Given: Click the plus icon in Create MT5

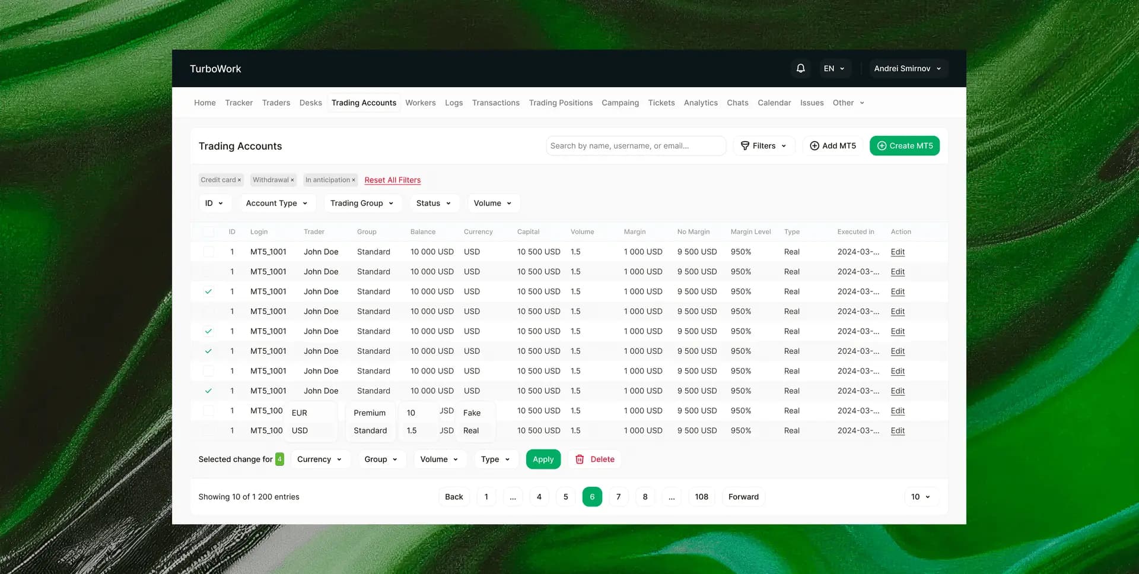Looking at the screenshot, I should pyautogui.click(x=882, y=145).
